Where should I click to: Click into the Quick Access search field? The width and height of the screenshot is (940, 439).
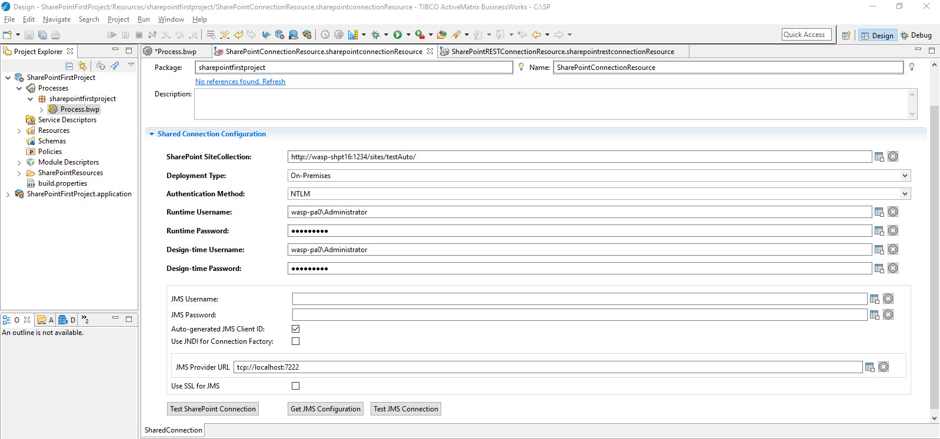click(806, 35)
